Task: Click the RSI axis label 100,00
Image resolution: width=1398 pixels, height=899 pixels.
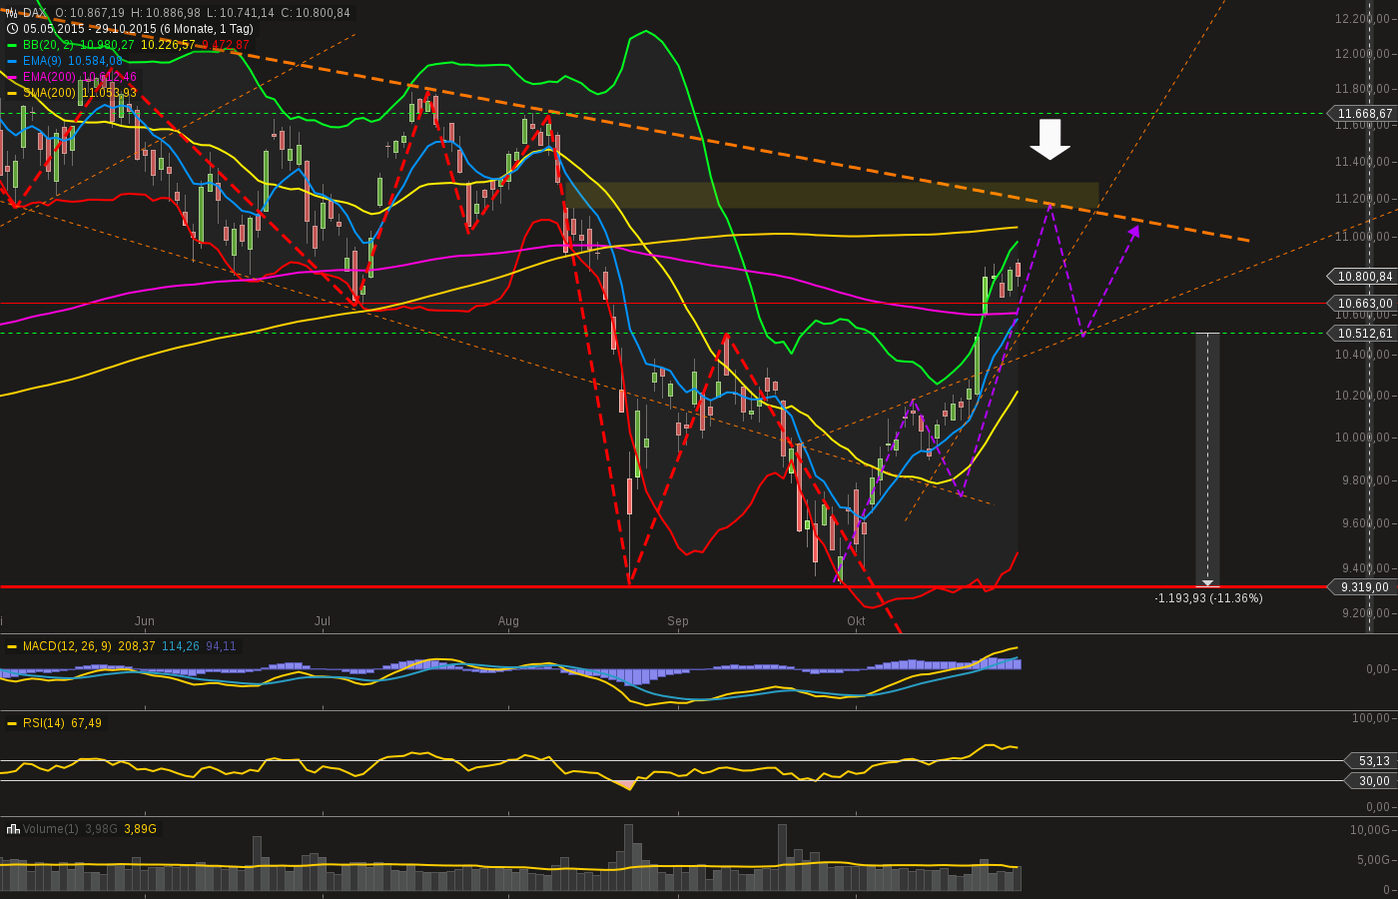Action: 1372,718
